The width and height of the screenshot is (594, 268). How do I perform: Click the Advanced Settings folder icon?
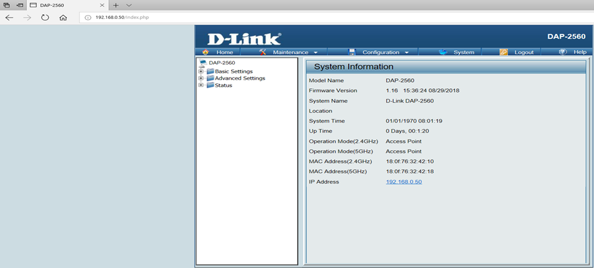210,78
